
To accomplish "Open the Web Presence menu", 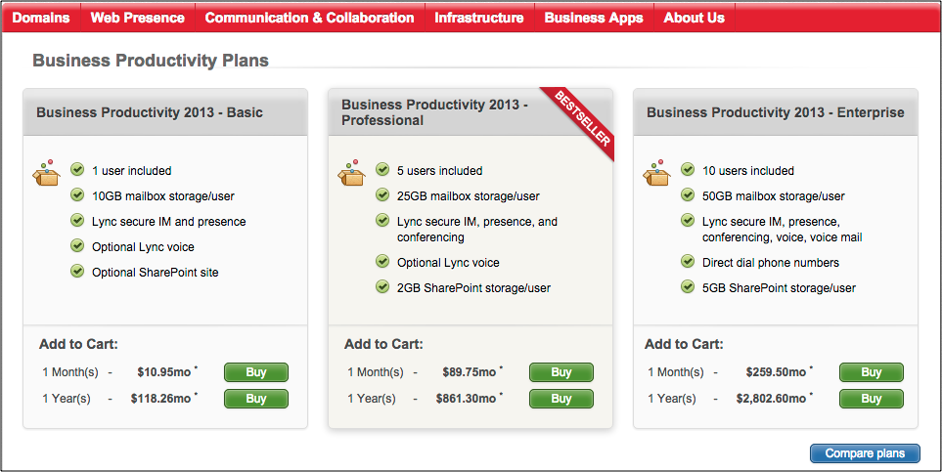I will pyautogui.click(x=137, y=18).
